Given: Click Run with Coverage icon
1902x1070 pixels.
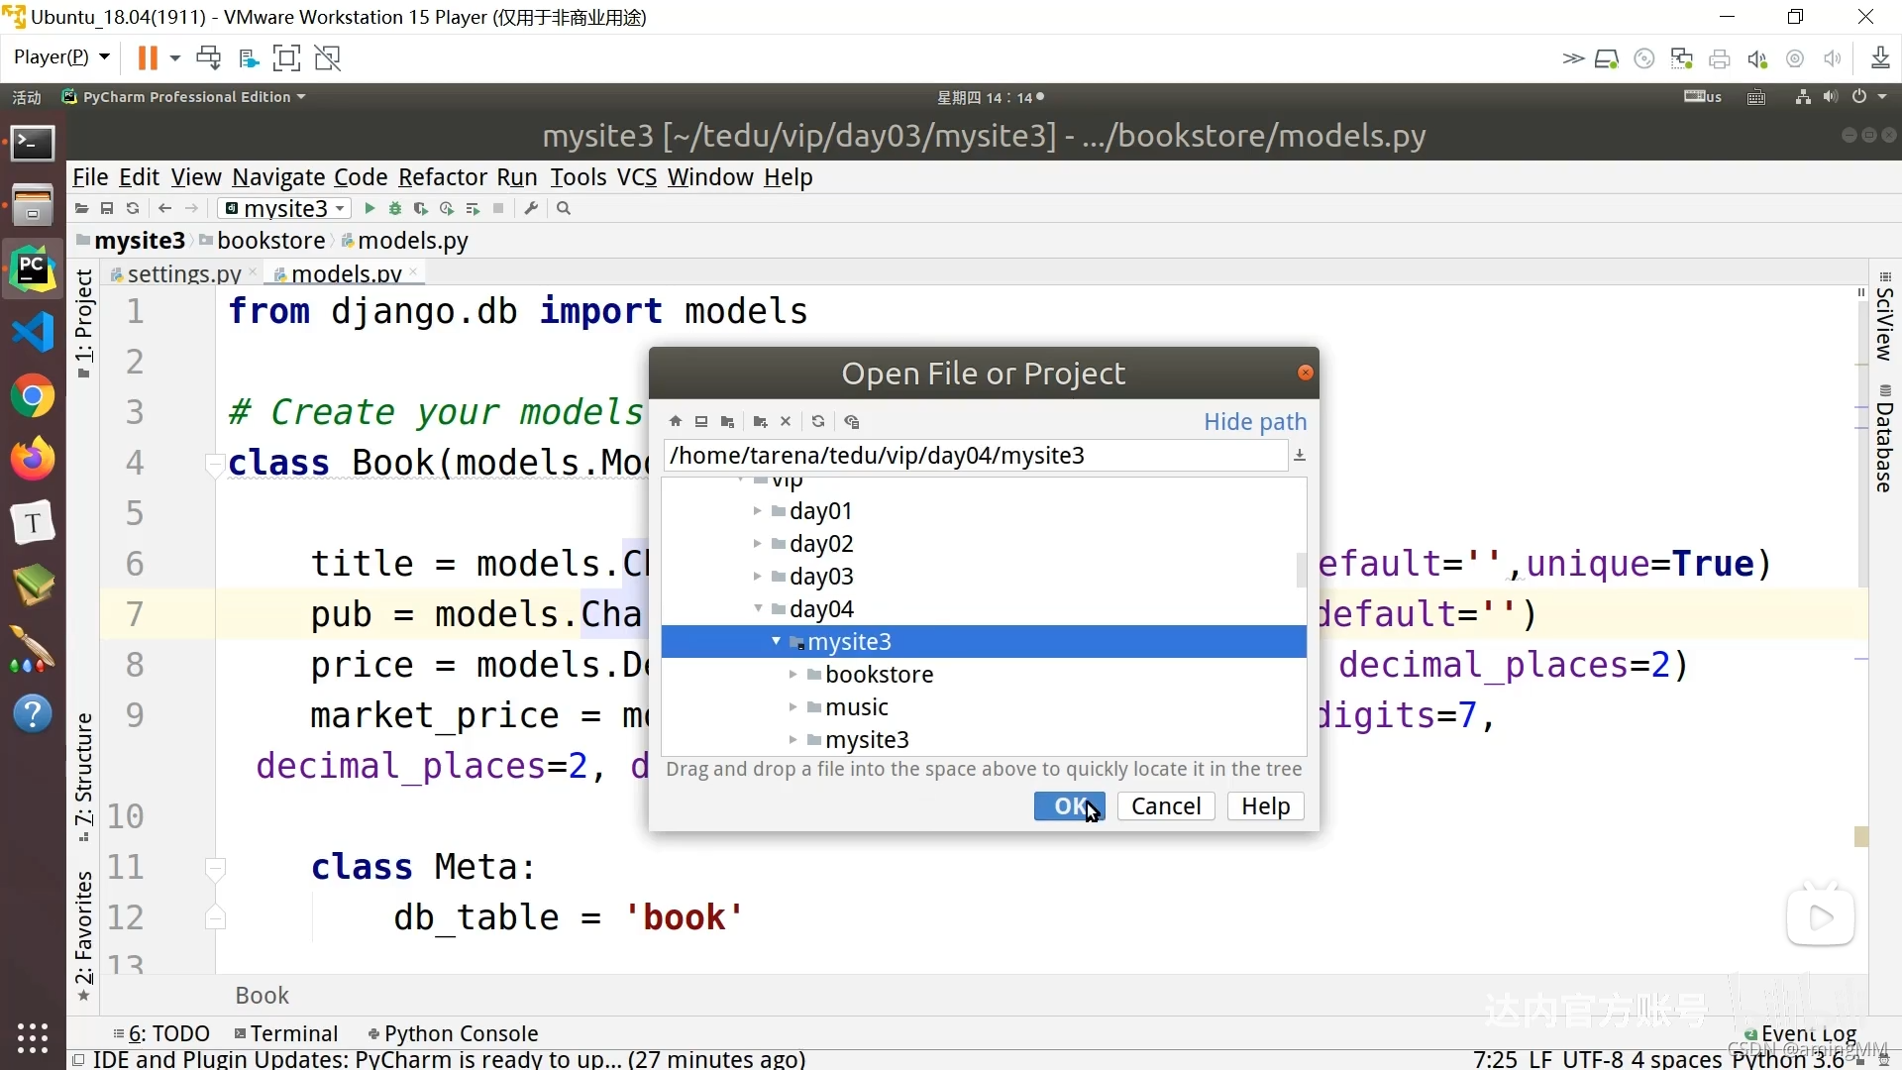Looking at the screenshot, I should 421,209.
